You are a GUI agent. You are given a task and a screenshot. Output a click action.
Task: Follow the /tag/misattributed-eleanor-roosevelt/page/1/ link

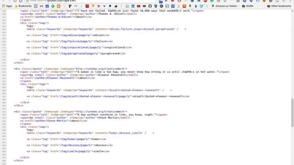[95, 96]
